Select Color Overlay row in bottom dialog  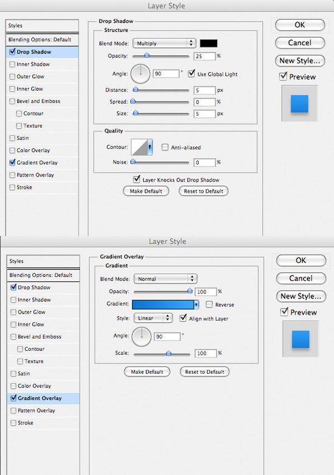pyautogui.click(x=43, y=386)
